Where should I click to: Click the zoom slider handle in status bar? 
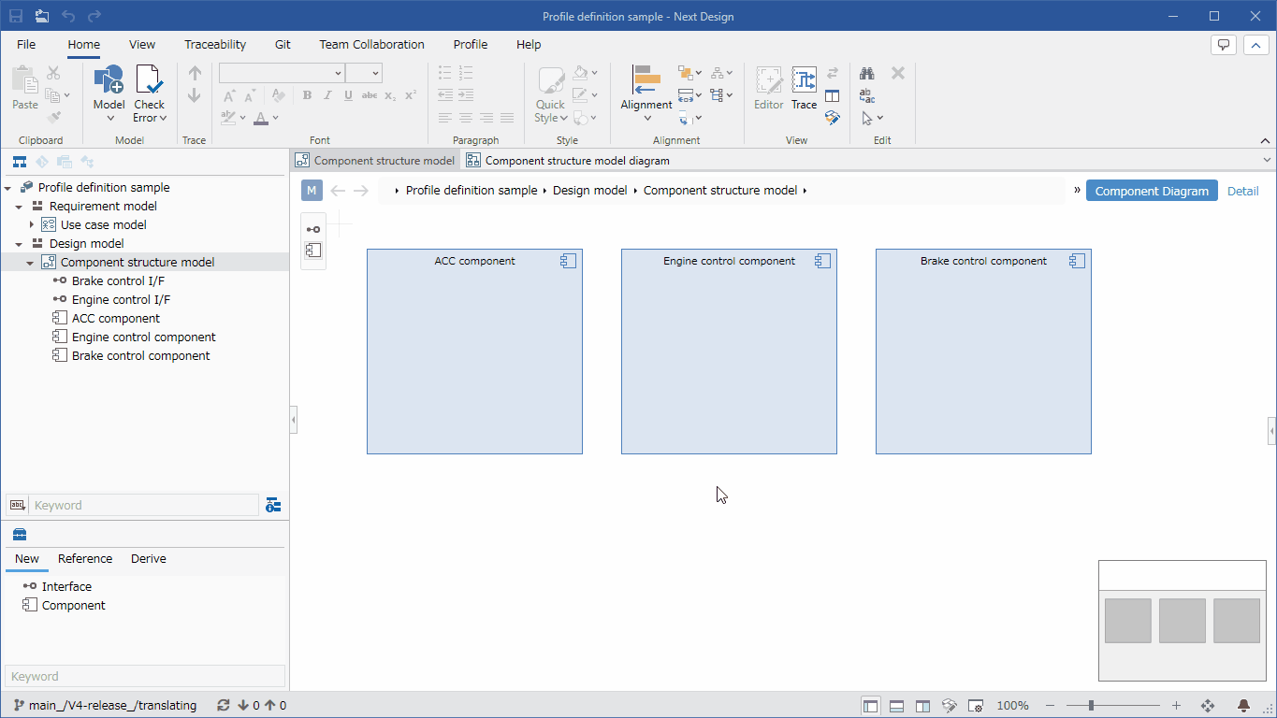(1091, 706)
